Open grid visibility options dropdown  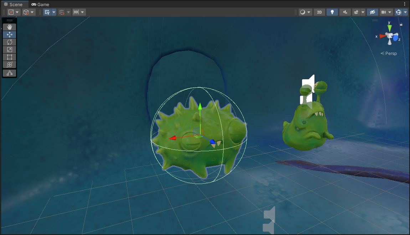[53, 12]
